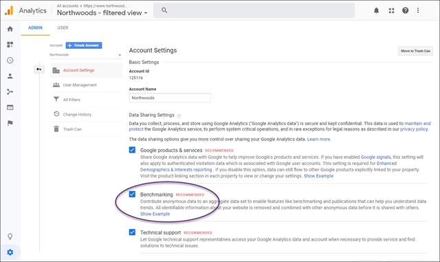Image resolution: width=440 pixels, height=262 pixels.
Task: Open the Behavior window icon
Action: pos(10,107)
